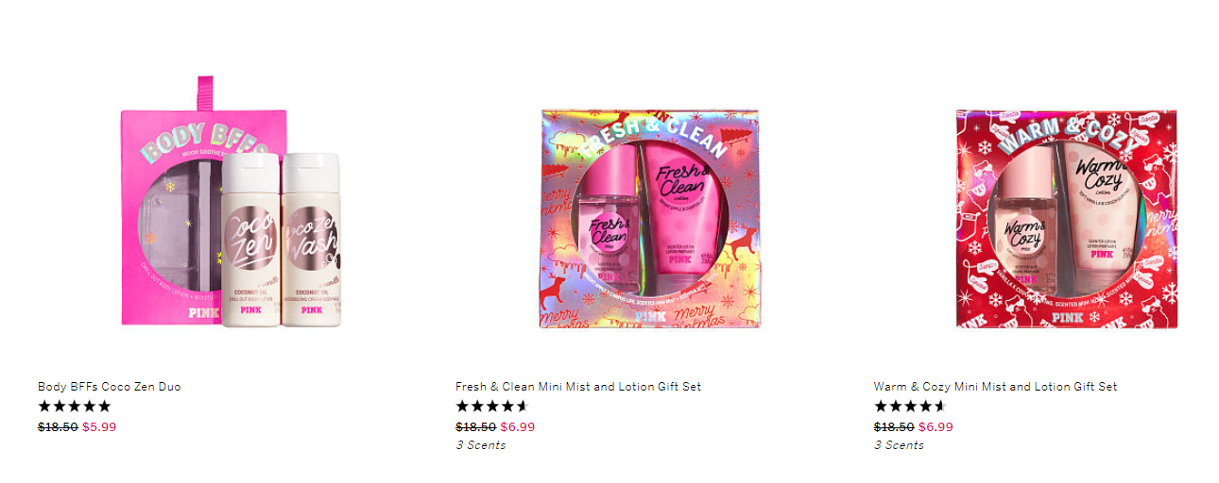Click the star rating under the Fresh & Clean set

492,407
